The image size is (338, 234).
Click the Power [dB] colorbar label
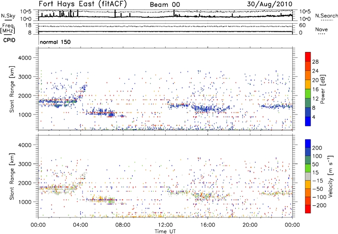point(323,89)
